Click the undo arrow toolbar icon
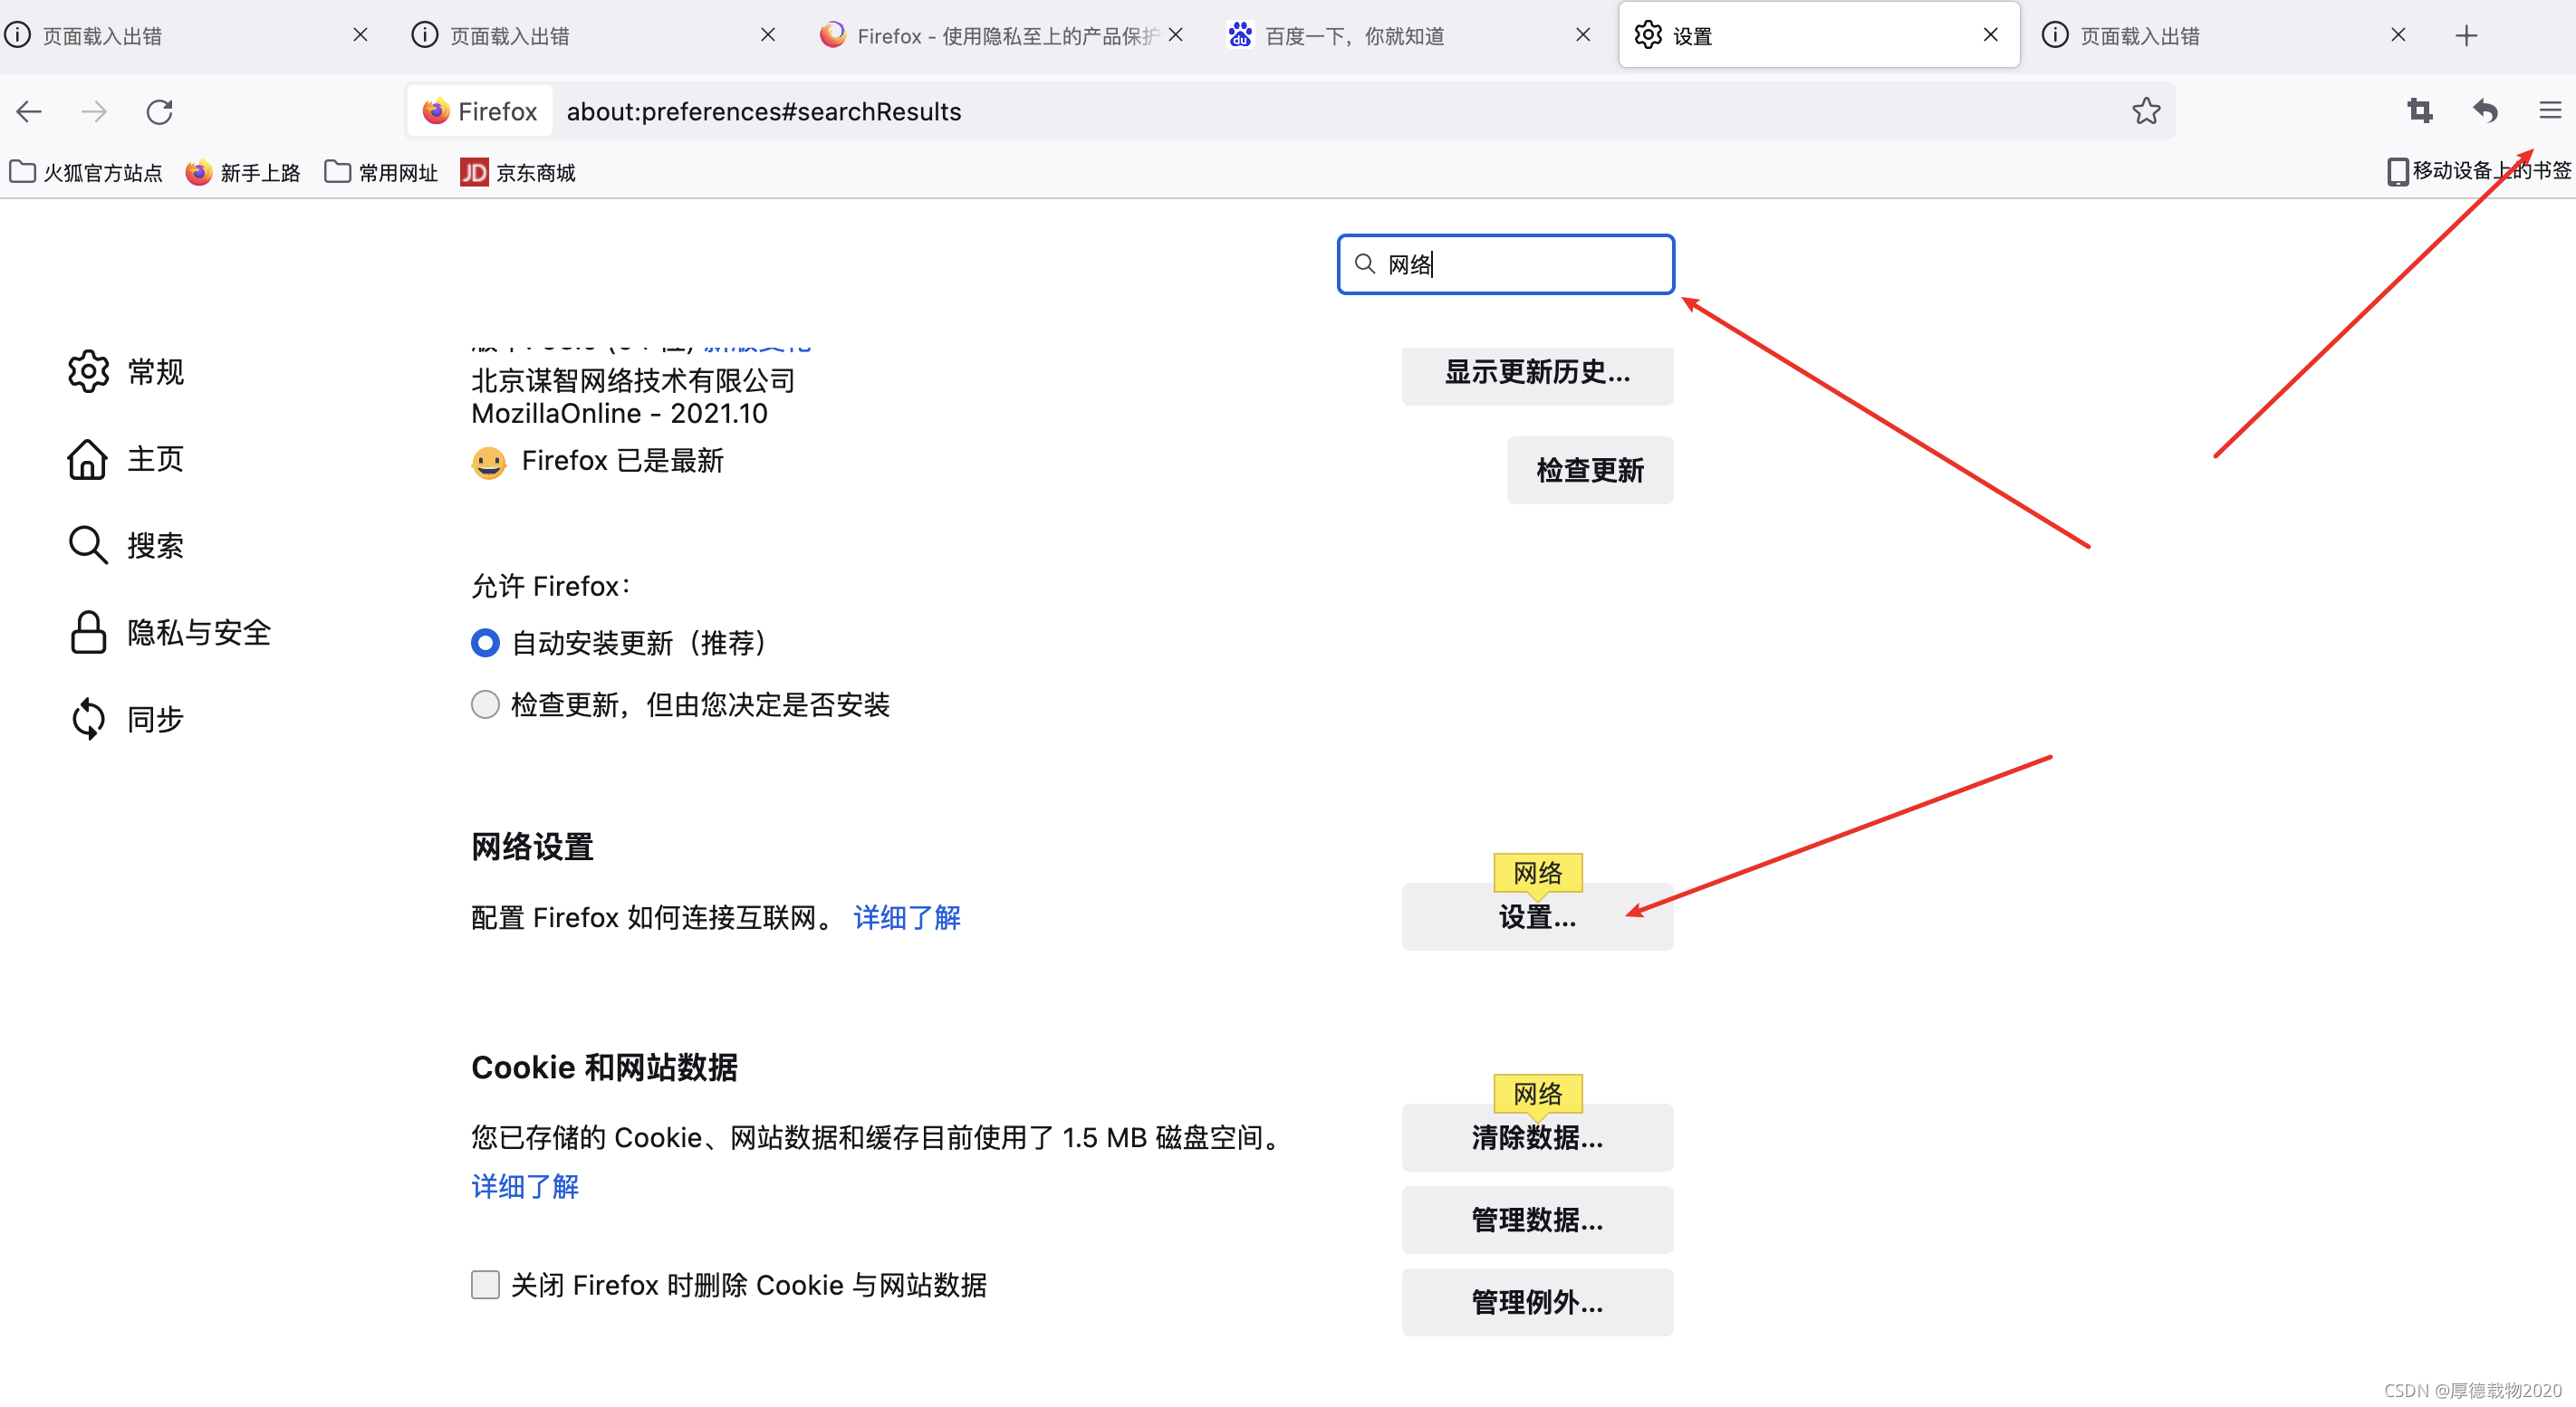This screenshot has width=2576, height=1407. 2485,111
